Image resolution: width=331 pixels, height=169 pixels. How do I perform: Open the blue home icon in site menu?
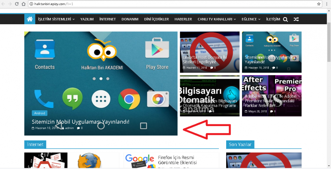(x=30, y=19)
